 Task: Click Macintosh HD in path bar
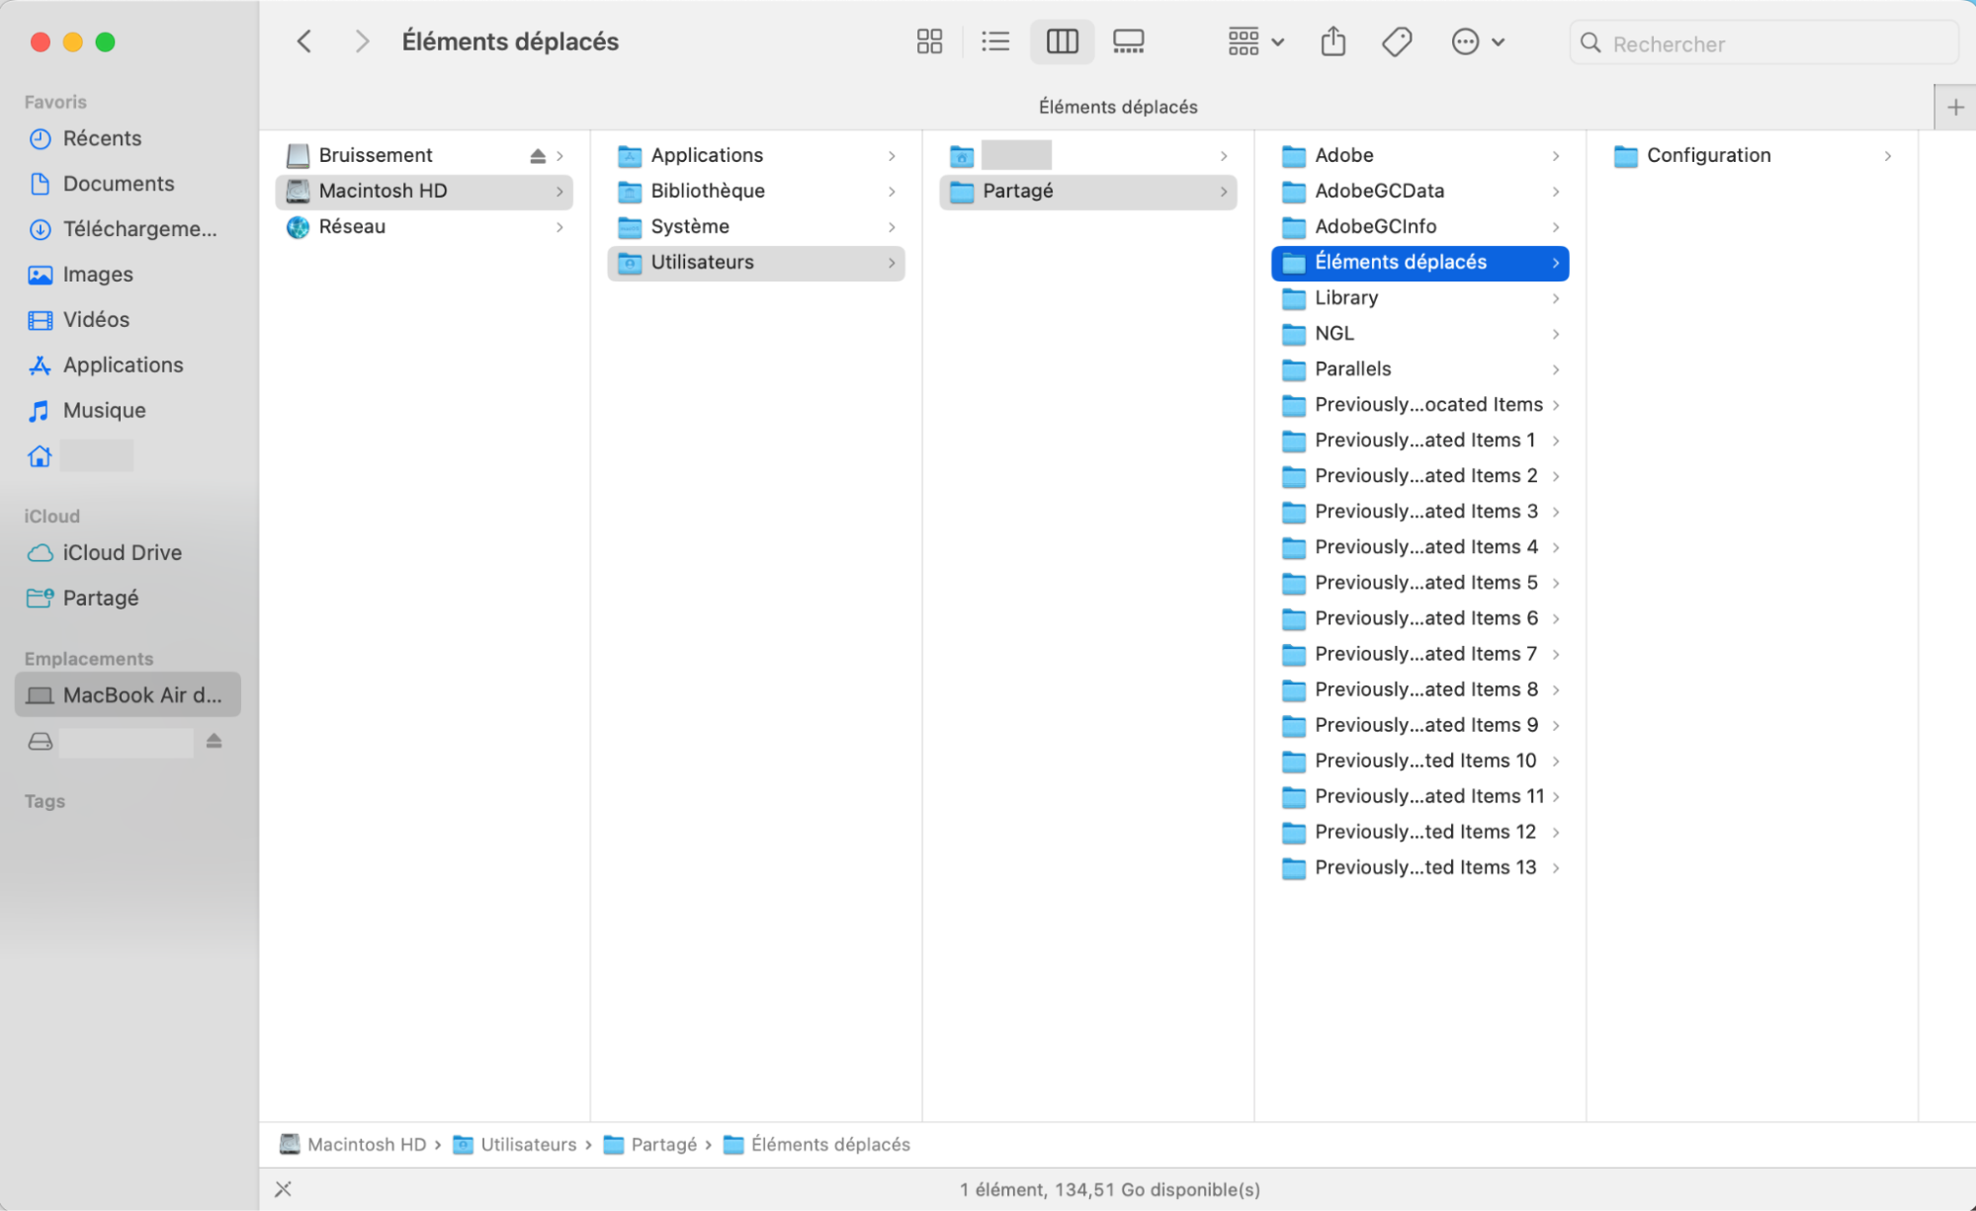pyautogui.click(x=353, y=1144)
